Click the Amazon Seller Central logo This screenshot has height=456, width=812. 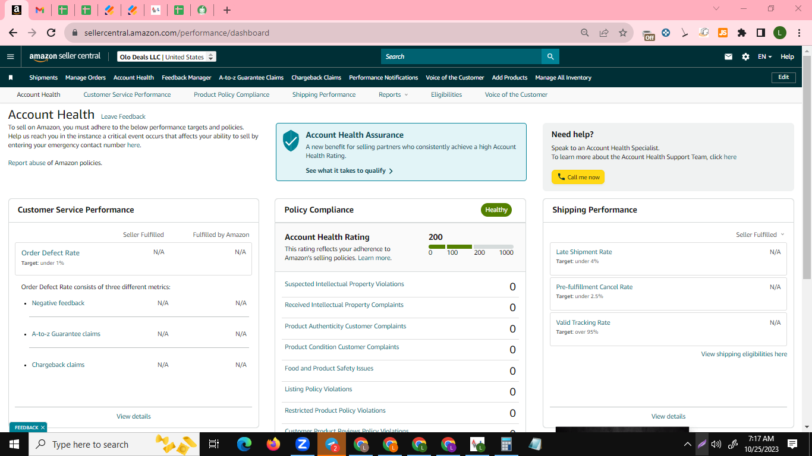[x=65, y=56]
